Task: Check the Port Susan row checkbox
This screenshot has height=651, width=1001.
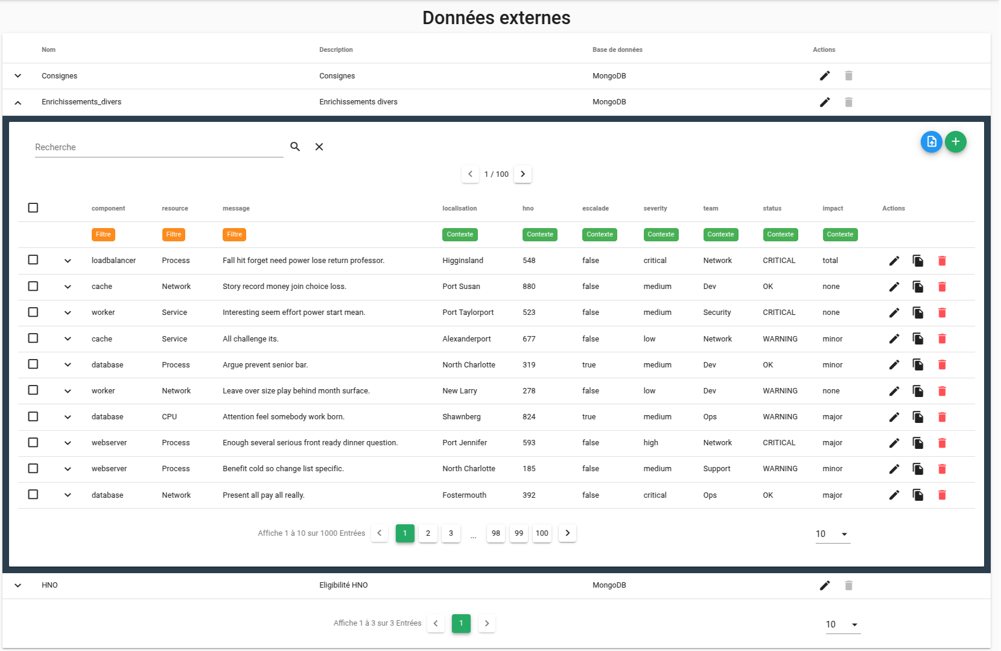Action: pos(33,286)
